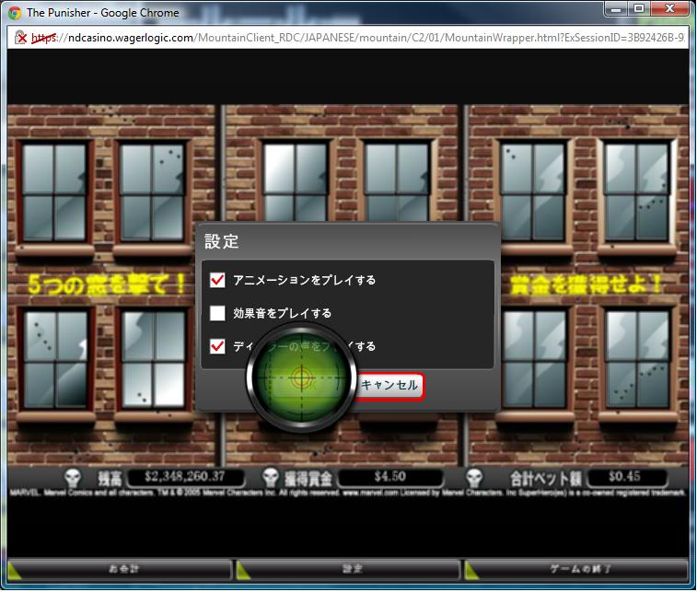Image resolution: width=697 pixels, height=592 pixels.
Task: Click the yellow 5つの窓を撃て！ text
Action: [107, 284]
